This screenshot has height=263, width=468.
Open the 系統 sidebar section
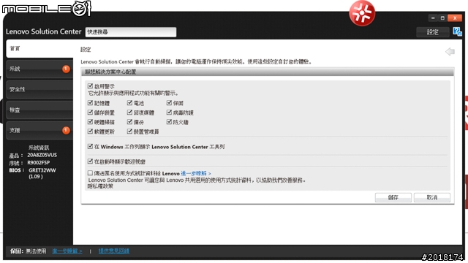(x=39, y=69)
